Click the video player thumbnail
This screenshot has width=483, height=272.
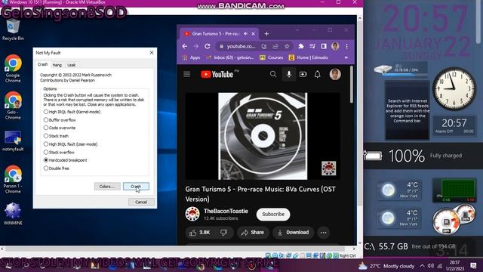(x=263, y=136)
